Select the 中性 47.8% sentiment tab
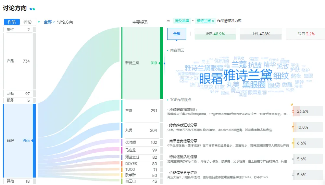325x185 pixels. [x=261, y=34]
